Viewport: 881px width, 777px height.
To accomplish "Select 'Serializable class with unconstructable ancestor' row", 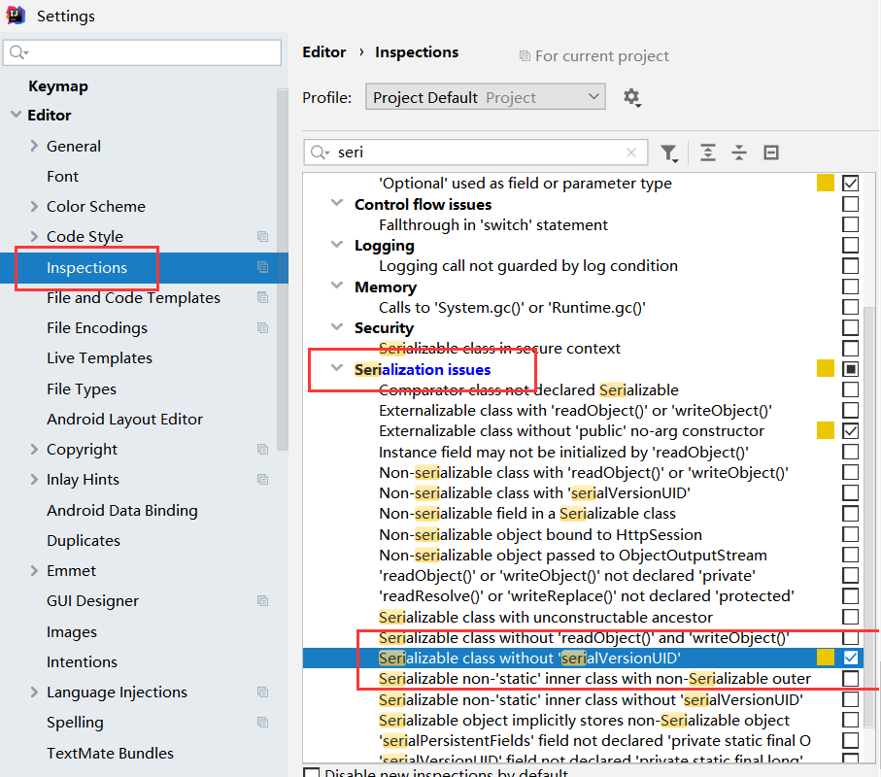I will 546,617.
